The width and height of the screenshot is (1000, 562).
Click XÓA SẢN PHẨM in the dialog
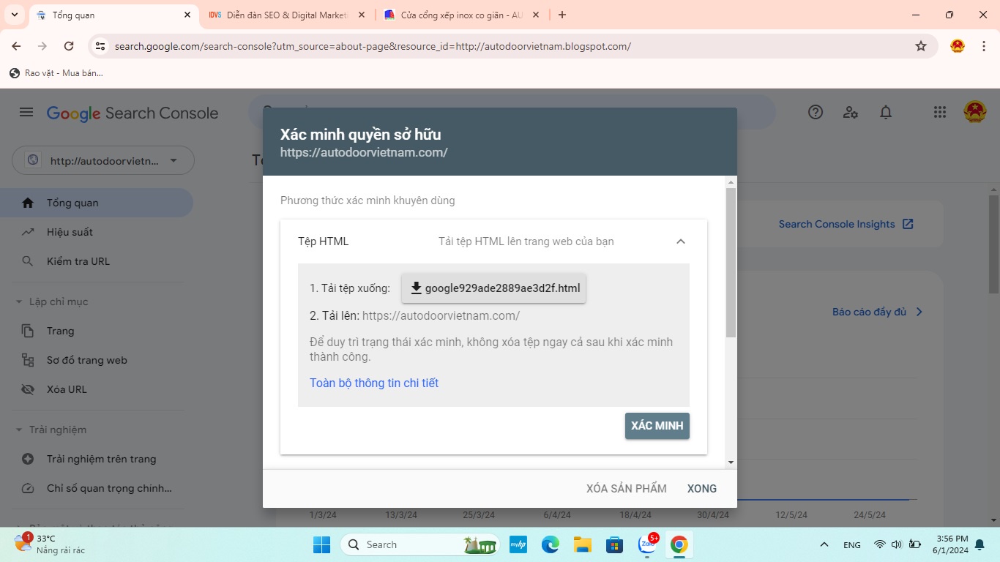[627, 488]
